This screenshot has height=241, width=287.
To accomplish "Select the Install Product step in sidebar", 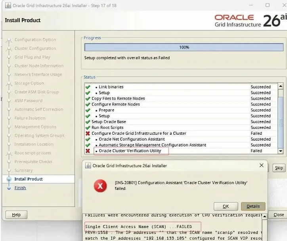I will point(29,179).
